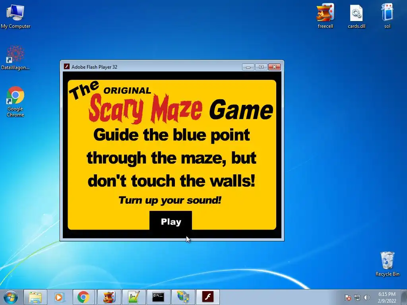The width and height of the screenshot is (407, 305).
Task: Click the Adobe Flash Player 32 title text
Action: [94, 67]
